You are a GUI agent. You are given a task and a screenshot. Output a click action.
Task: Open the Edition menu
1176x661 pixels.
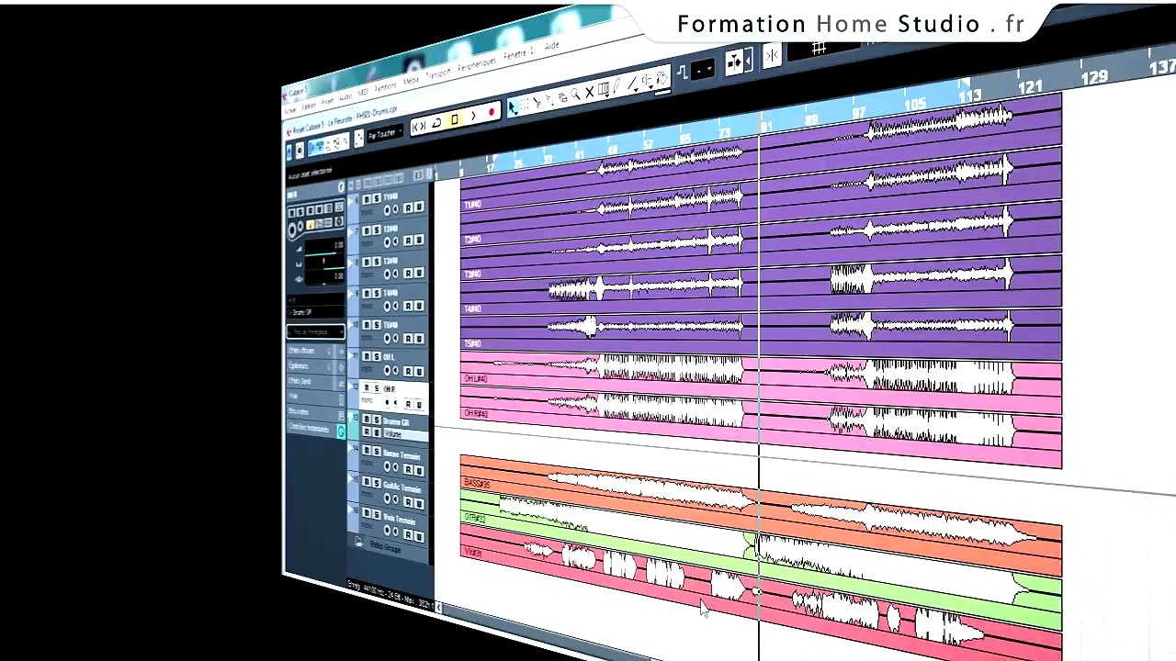pyautogui.click(x=309, y=107)
